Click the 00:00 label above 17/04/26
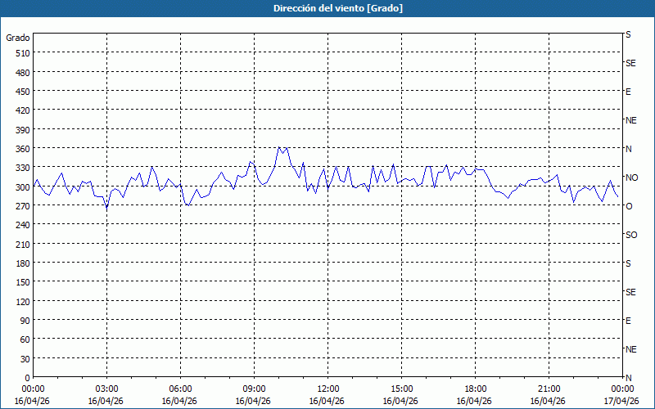 tap(622, 389)
